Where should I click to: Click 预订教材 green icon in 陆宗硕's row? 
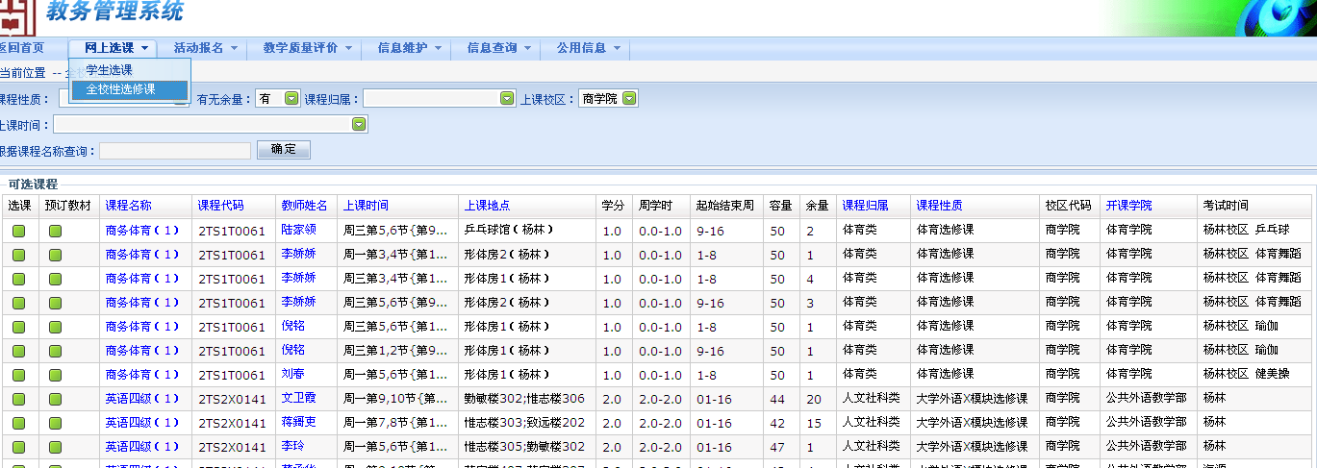(x=56, y=231)
